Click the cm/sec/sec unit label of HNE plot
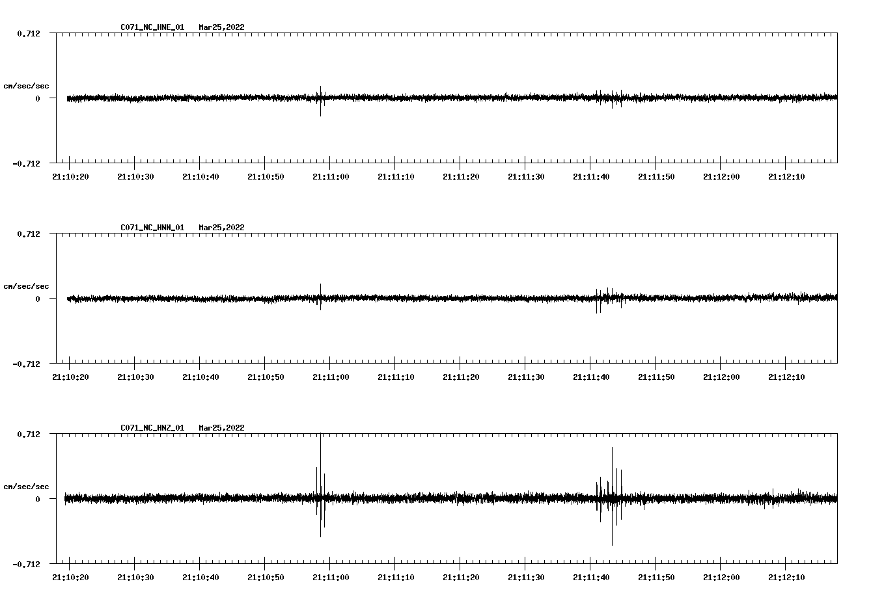This screenshot has width=884, height=601. pyautogui.click(x=26, y=86)
